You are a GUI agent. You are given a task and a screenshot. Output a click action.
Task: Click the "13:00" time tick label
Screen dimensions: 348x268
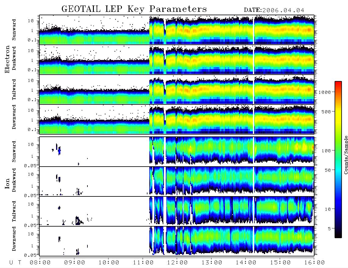pos(212,263)
